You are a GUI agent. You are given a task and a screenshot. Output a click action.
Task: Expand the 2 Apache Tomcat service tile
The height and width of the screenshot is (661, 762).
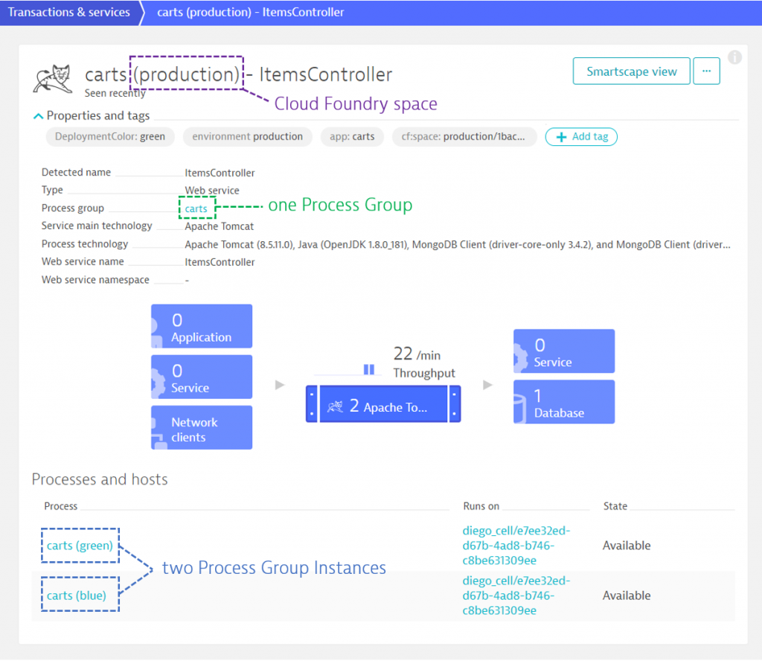click(x=383, y=404)
